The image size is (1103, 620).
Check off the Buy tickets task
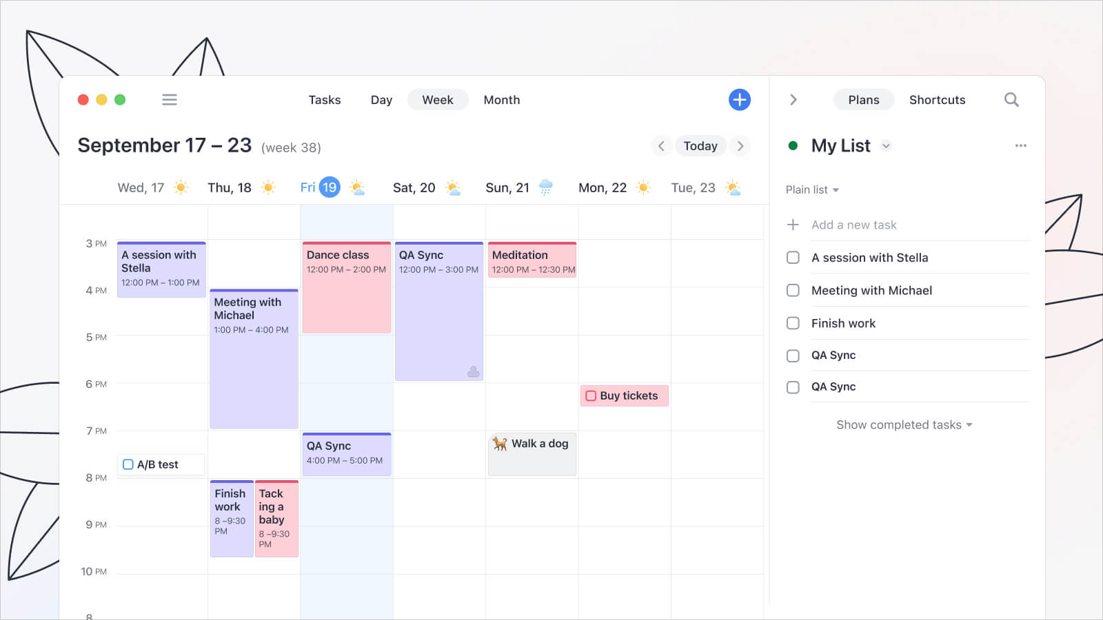(591, 395)
